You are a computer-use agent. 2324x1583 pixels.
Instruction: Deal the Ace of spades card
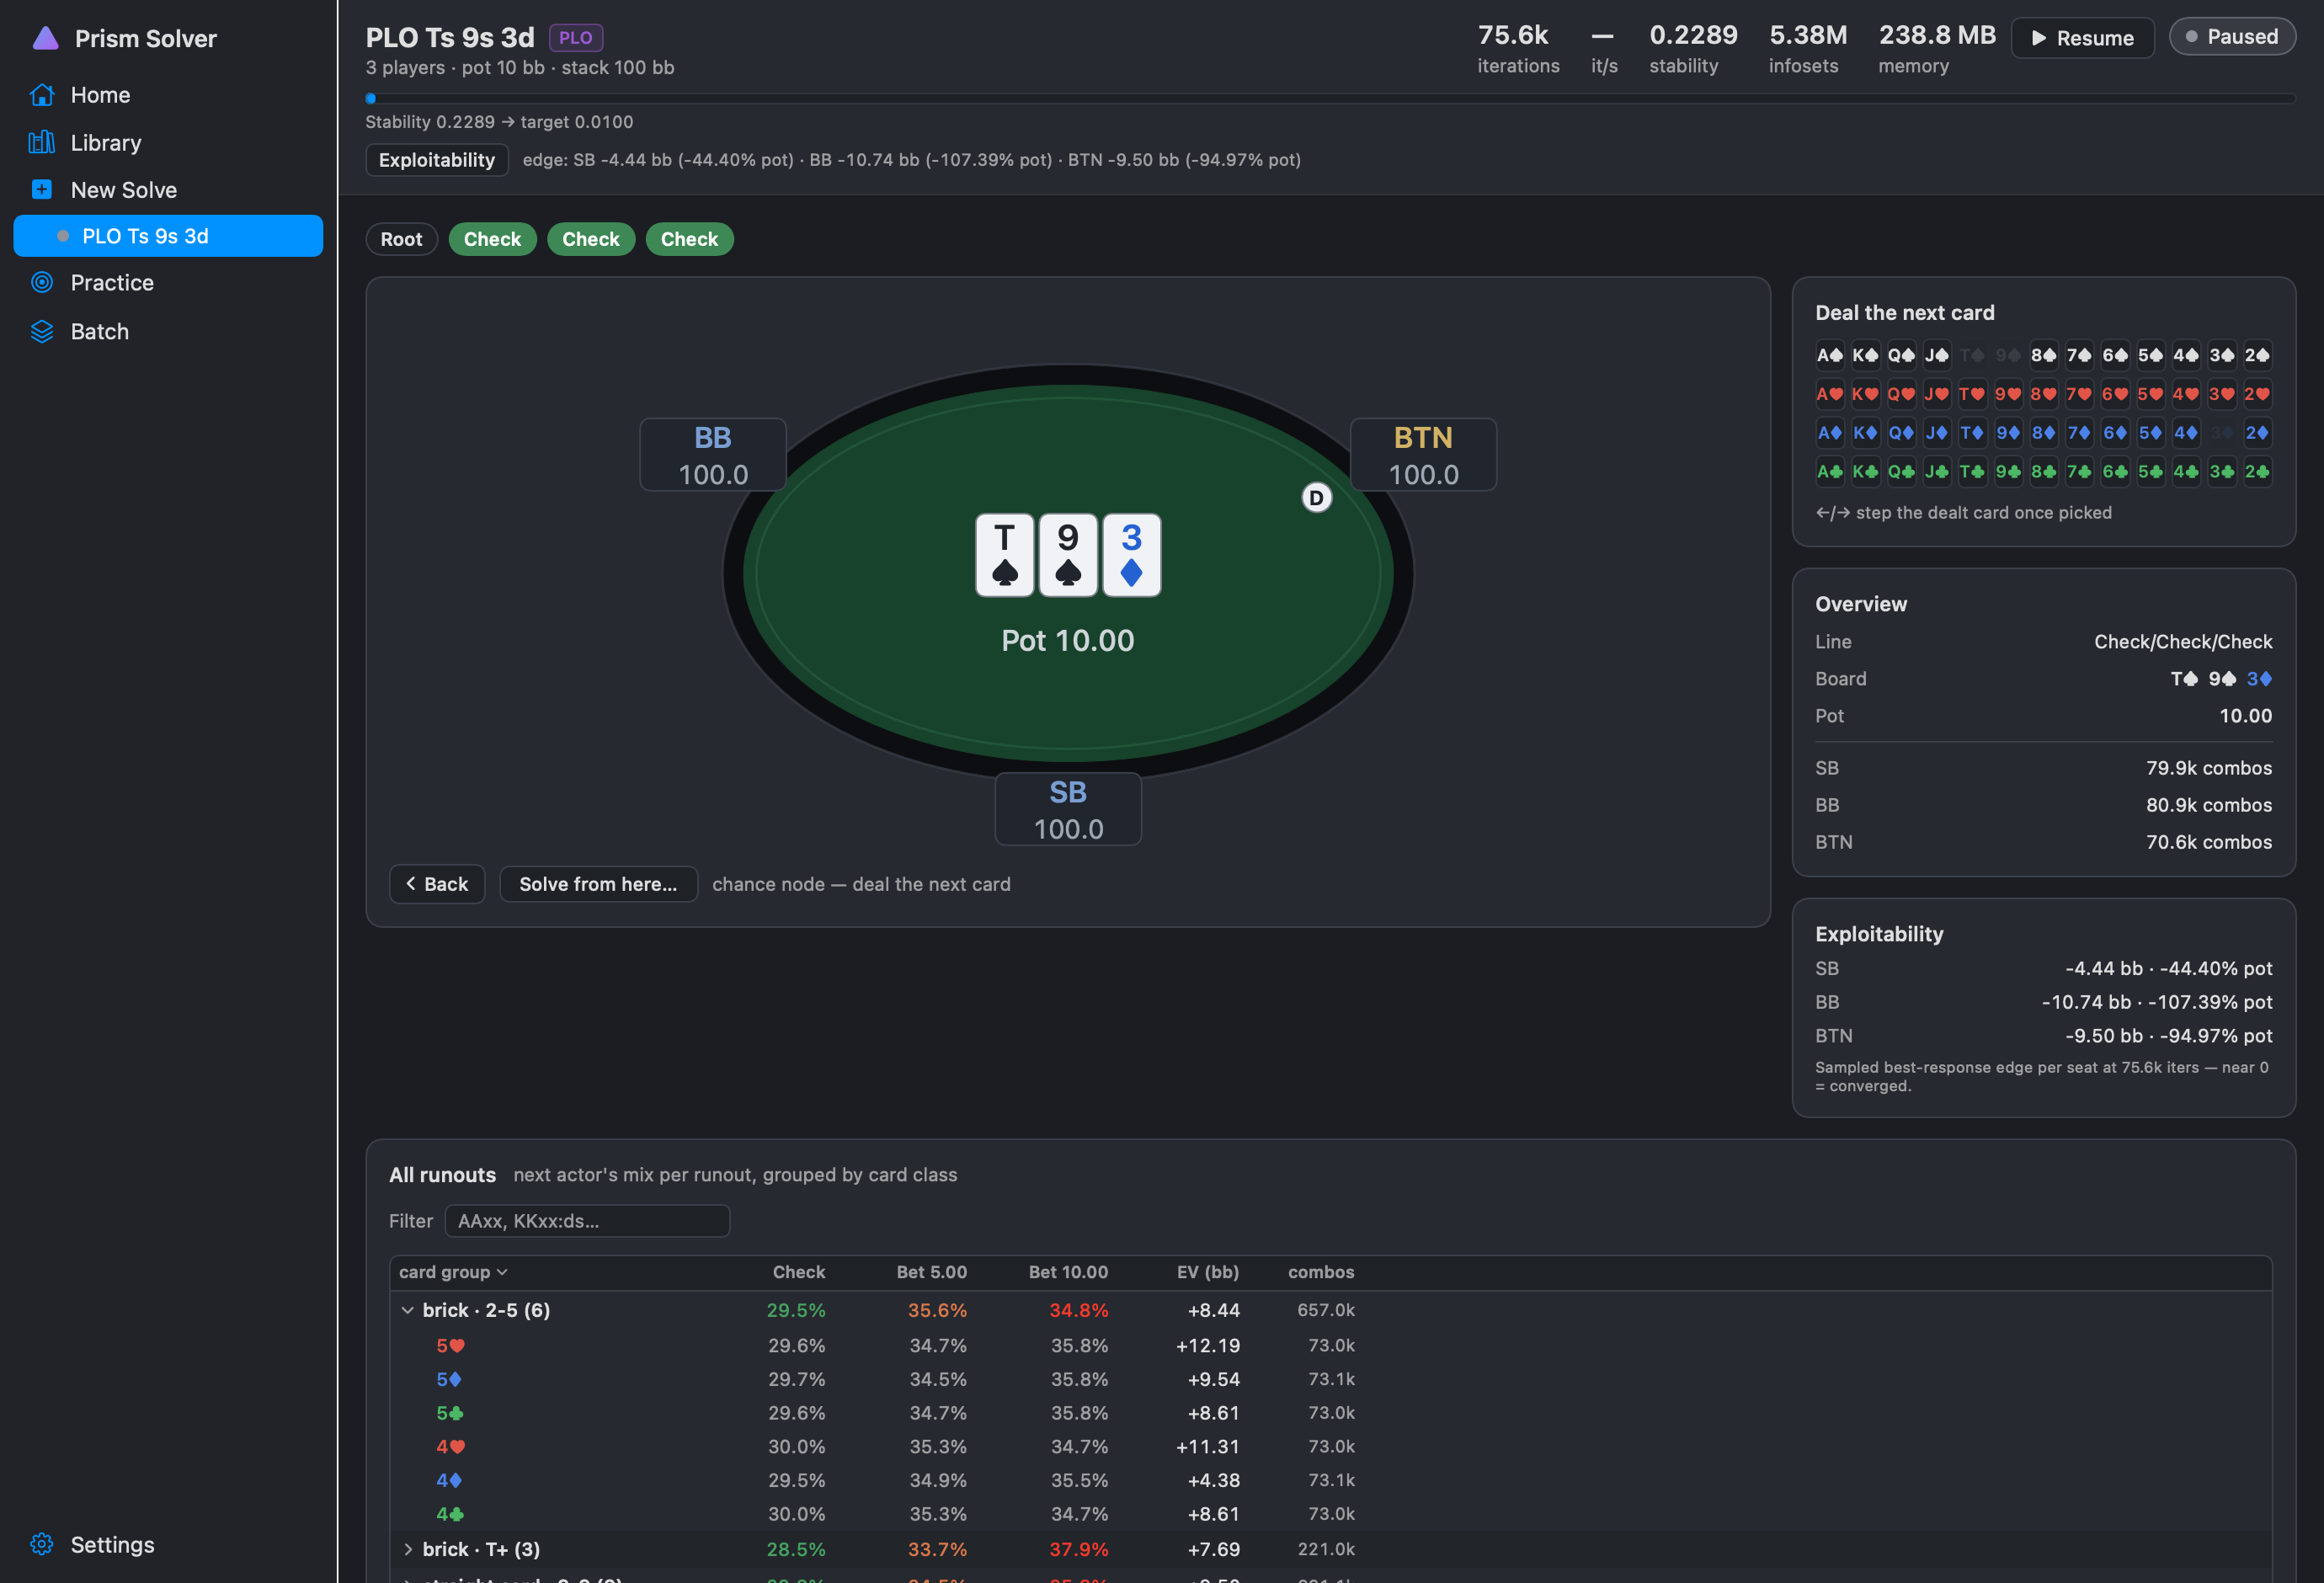point(1829,355)
